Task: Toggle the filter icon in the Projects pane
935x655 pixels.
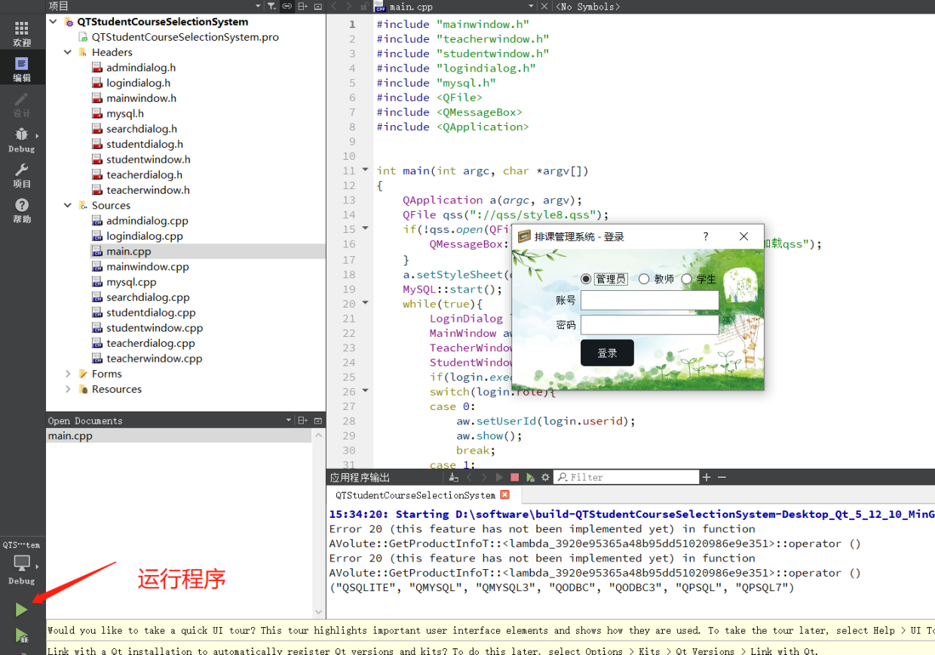Action: [271, 6]
